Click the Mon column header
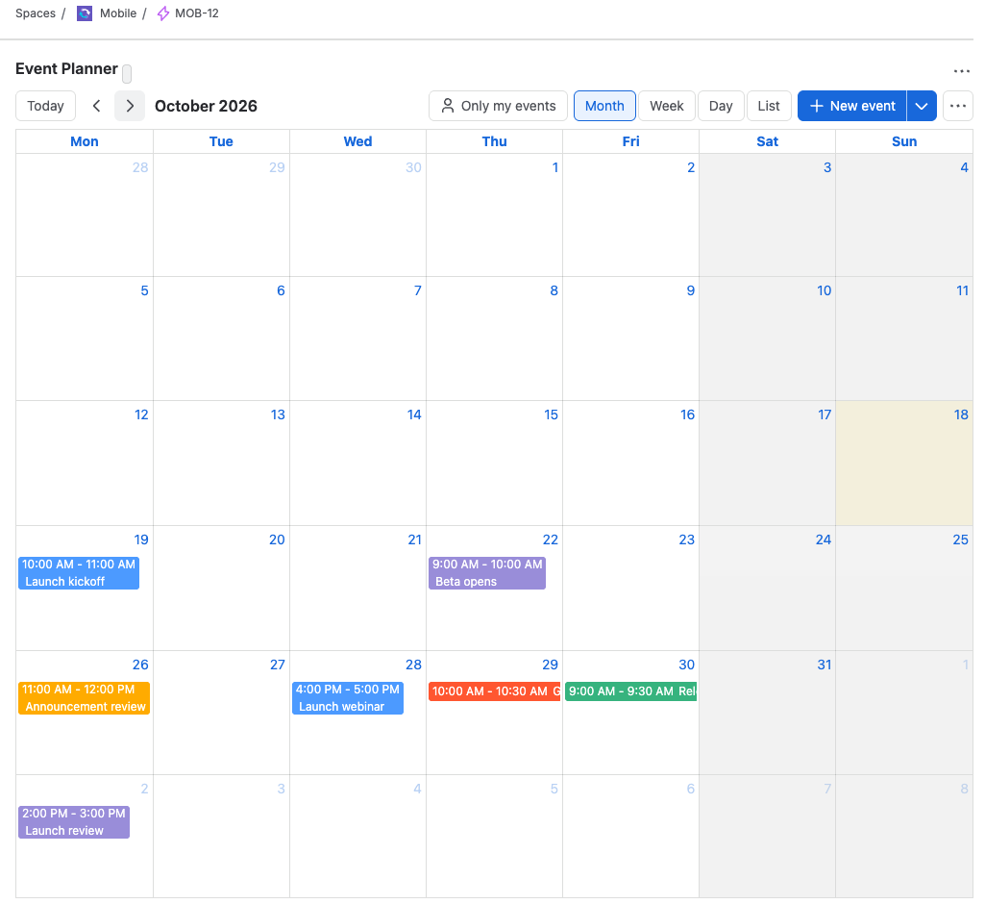 [85, 141]
